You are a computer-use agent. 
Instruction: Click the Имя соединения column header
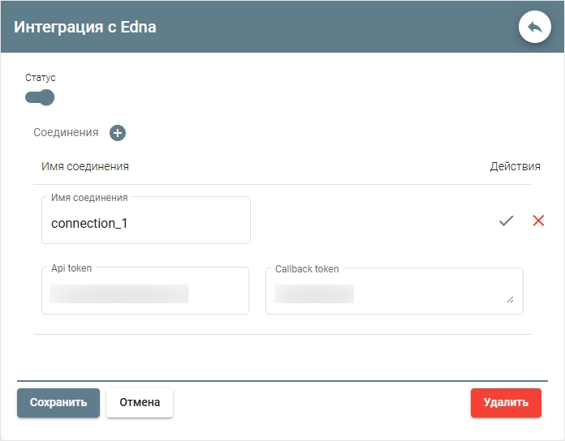pos(85,166)
